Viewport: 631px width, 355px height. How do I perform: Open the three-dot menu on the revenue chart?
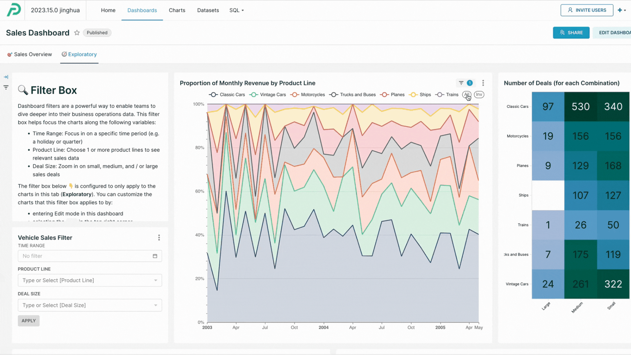click(483, 83)
